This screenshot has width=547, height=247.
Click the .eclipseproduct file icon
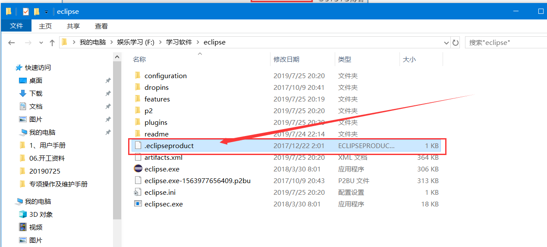coord(138,146)
